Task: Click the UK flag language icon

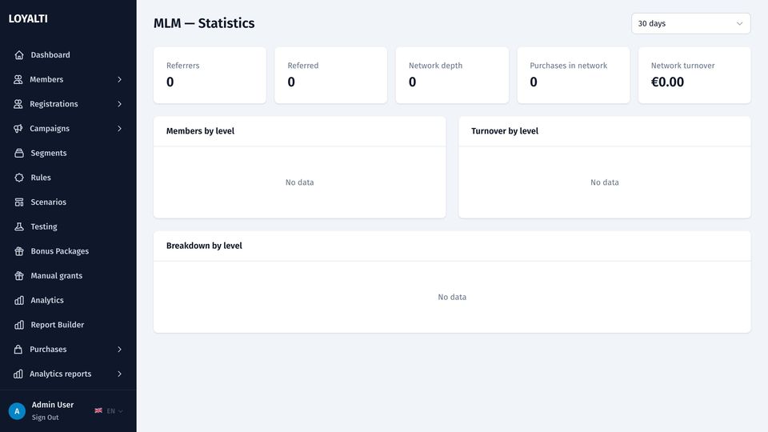Action: pos(98,410)
